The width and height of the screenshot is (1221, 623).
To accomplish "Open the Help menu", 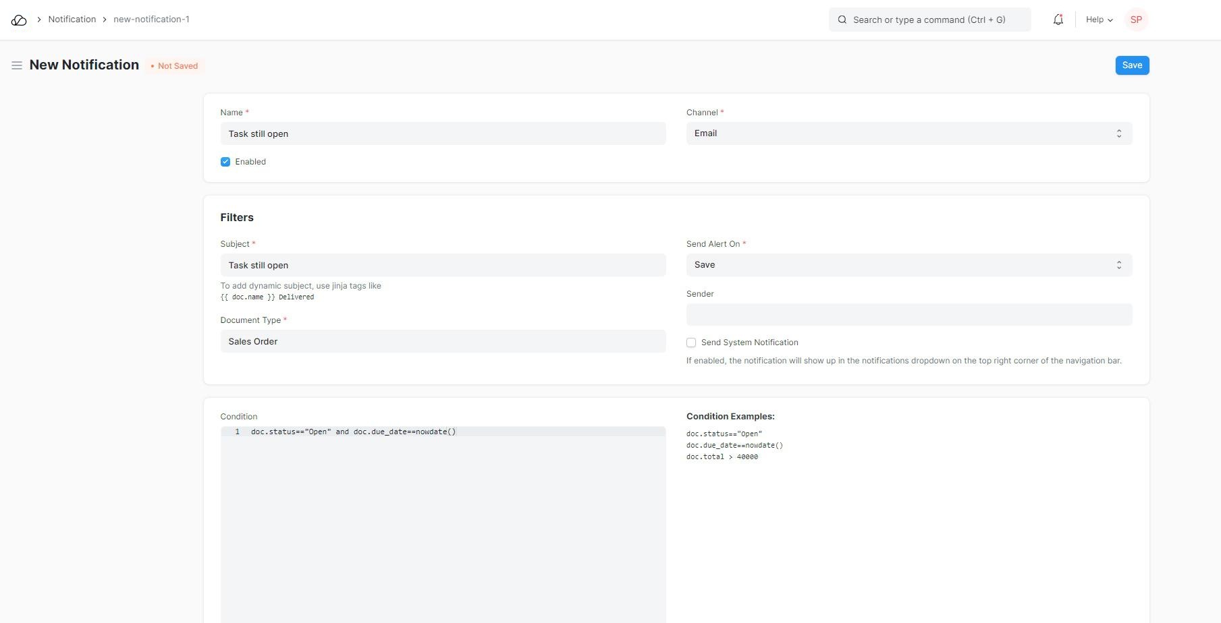I will (1099, 20).
